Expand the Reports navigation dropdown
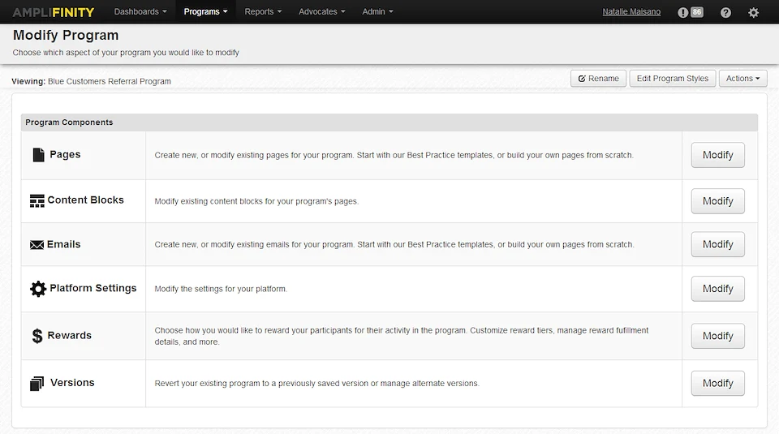779x434 pixels. [x=263, y=12]
